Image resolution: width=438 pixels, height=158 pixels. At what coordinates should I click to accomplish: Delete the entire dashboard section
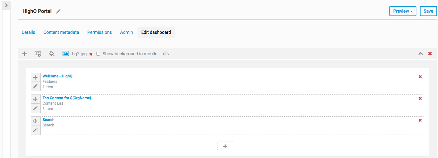pyautogui.click(x=430, y=54)
